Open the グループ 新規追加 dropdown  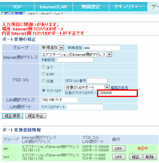click(52, 48)
